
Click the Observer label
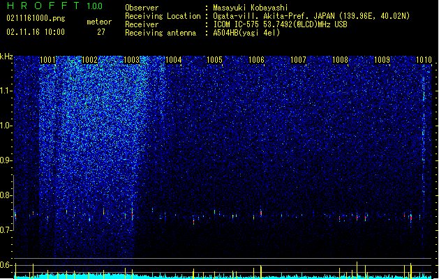(x=142, y=8)
